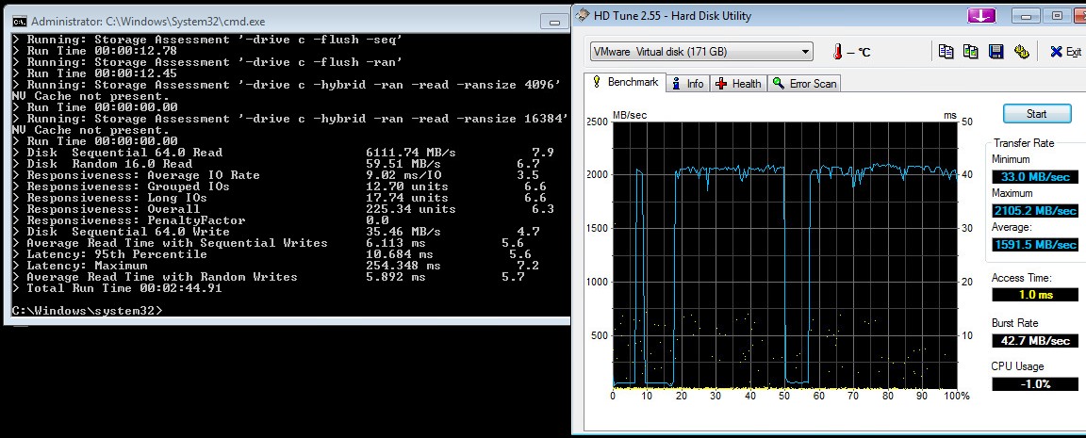This screenshot has width=1086, height=438.
Task: Click the Access Time value 1.0 ms
Action: click(x=1035, y=295)
